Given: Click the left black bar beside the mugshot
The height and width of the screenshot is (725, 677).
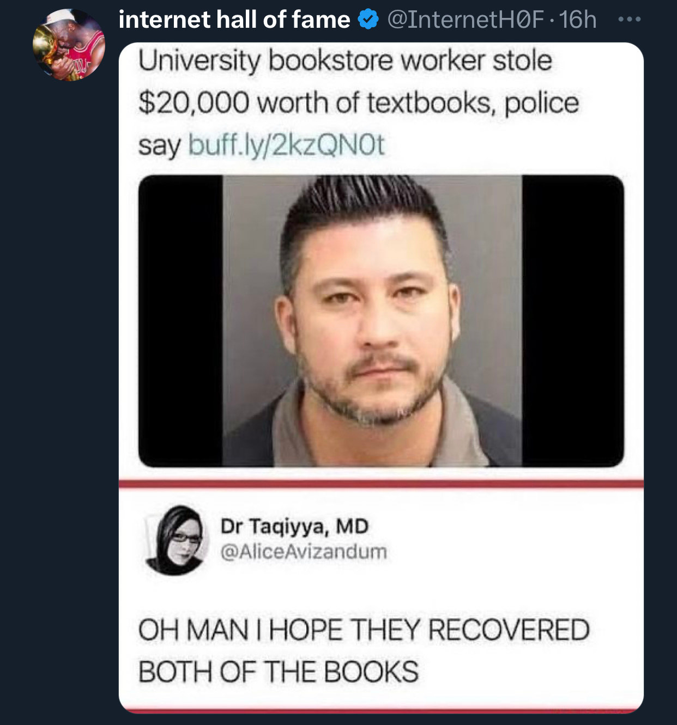Looking at the screenshot, I should coord(180,320).
